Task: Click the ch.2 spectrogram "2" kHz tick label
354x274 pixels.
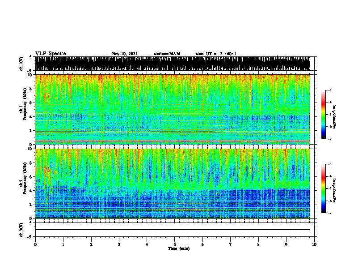Action: (31, 205)
